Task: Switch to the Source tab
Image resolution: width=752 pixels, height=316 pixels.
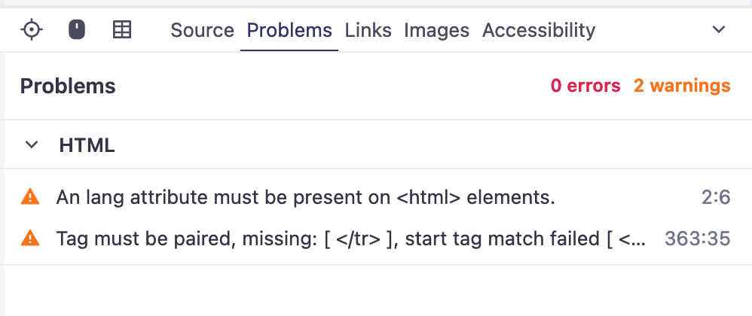Action: coord(202,30)
